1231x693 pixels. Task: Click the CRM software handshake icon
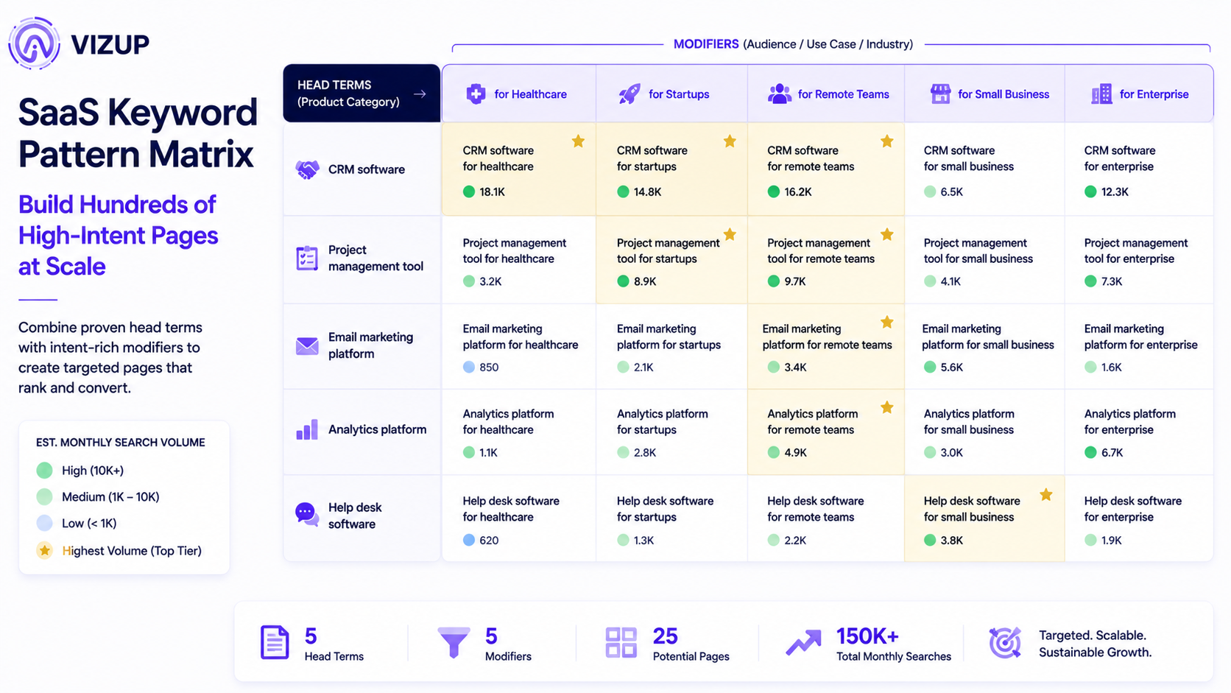307,169
